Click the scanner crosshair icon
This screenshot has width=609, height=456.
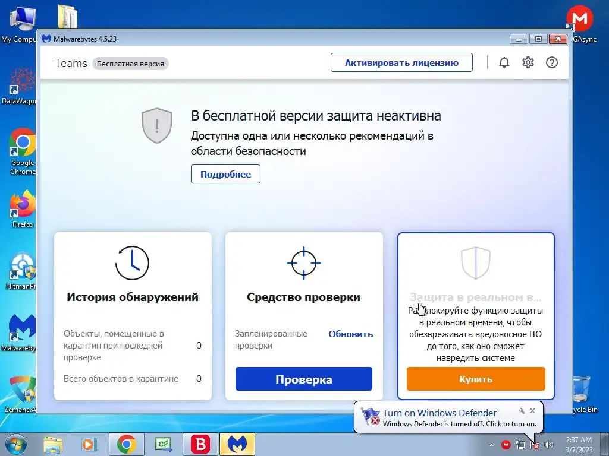tap(304, 263)
